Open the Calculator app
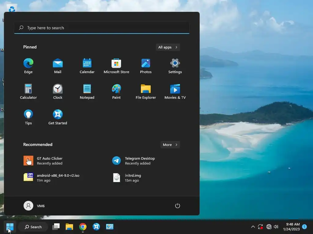313x234 pixels. (28, 92)
